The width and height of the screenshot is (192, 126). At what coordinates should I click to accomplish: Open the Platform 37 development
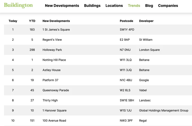50,80
